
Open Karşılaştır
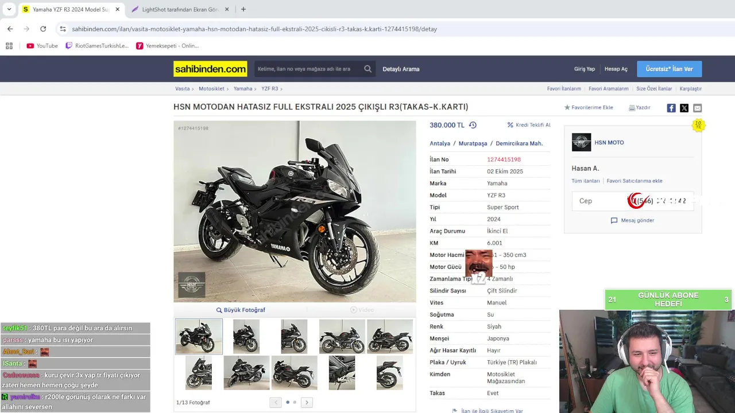(x=691, y=89)
